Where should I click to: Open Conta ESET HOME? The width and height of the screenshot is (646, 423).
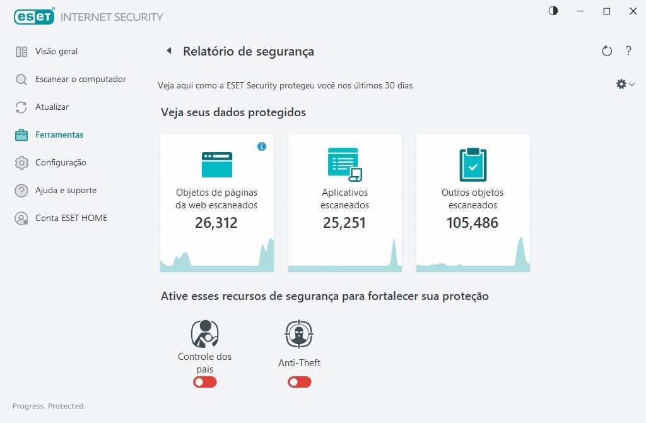[71, 218]
